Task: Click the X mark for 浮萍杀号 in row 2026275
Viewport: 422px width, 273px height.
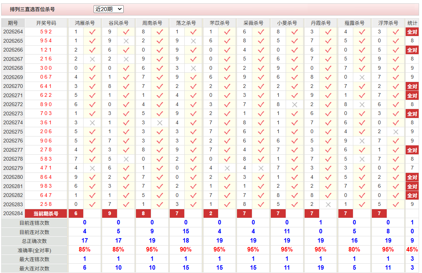Action: 396,132
